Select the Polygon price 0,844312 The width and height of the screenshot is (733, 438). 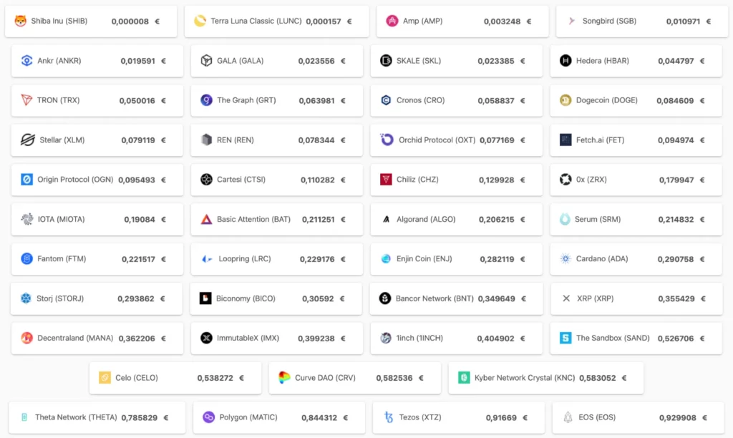point(319,417)
